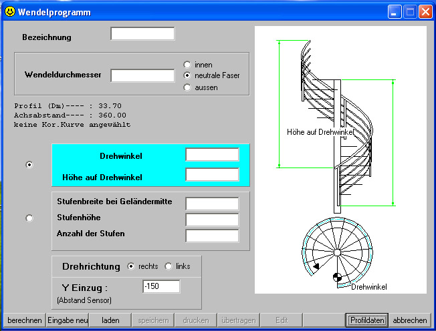Select the innen radio button

click(x=187, y=65)
